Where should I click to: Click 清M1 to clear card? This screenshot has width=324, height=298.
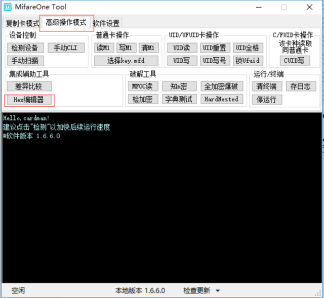pyautogui.click(x=148, y=48)
